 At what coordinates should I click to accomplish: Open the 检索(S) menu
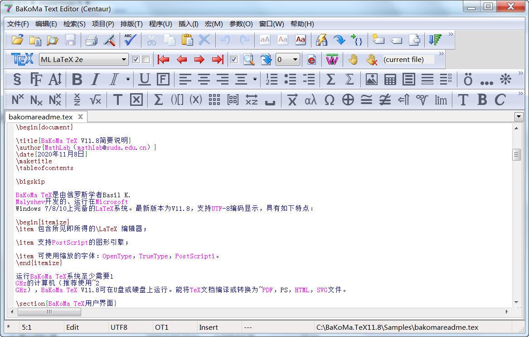pos(74,24)
